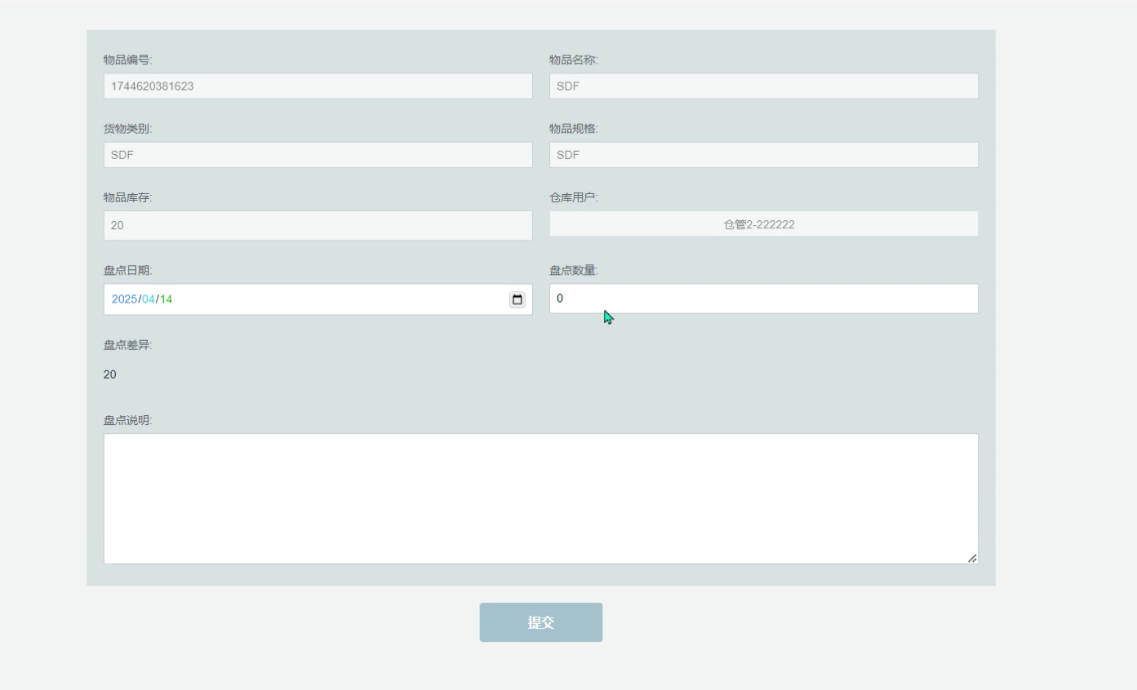The width and height of the screenshot is (1137, 690).
Task: Click the 货物类别 field containing SDF
Action: click(318, 155)
